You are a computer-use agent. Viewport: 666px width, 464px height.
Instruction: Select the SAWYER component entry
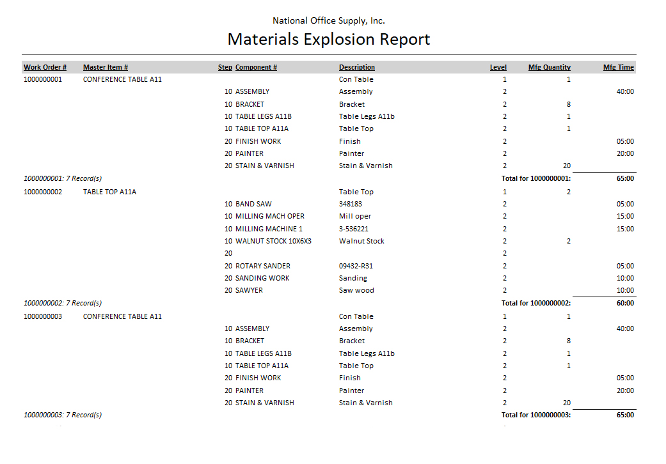coord(249,291)
